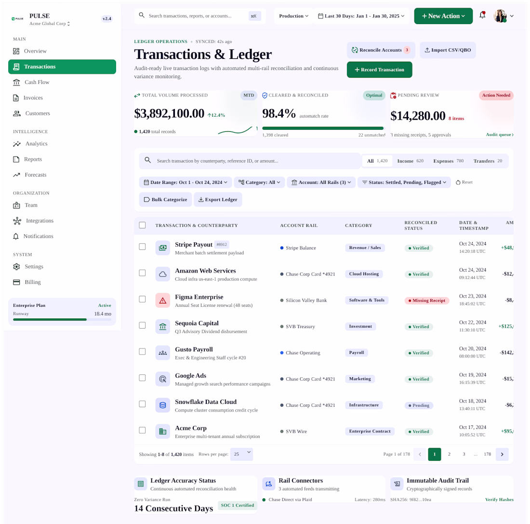Click the Export Ledger button
This screenshot has height=524, width=530.
(218, 199)
